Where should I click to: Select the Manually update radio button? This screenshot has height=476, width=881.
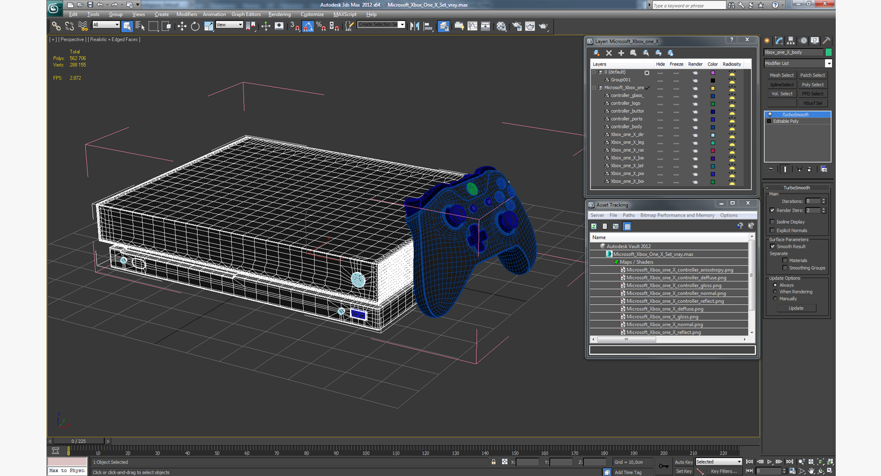[775, 299]
